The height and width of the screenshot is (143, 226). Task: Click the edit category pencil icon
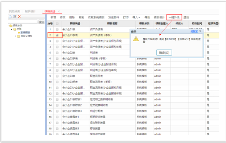coord(15,17)
